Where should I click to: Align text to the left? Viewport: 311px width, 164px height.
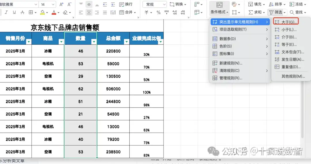pos(81,12)
